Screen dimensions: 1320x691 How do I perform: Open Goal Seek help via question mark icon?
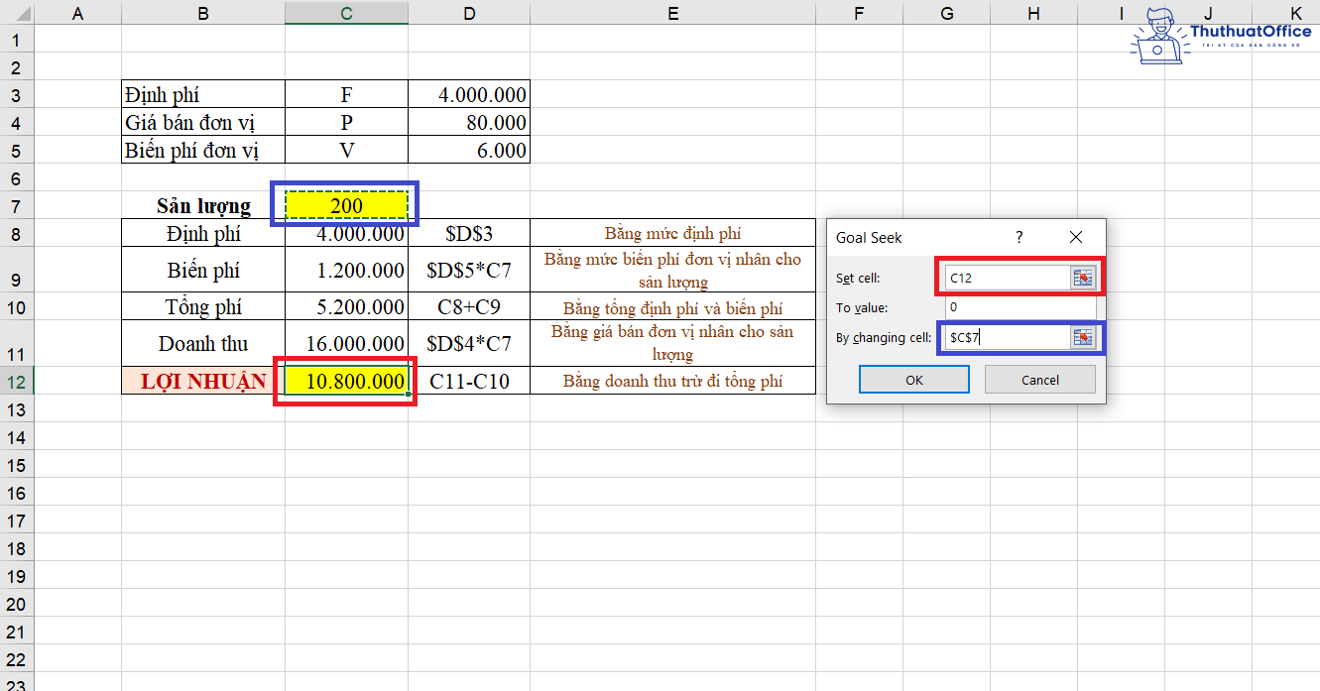click(x=1019, y=237)
